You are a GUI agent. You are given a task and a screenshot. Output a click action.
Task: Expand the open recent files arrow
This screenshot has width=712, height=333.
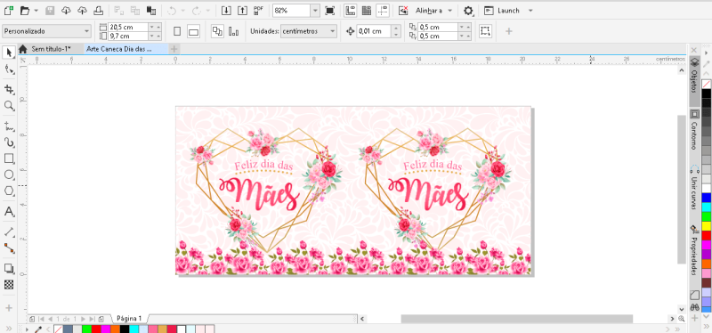36,10
